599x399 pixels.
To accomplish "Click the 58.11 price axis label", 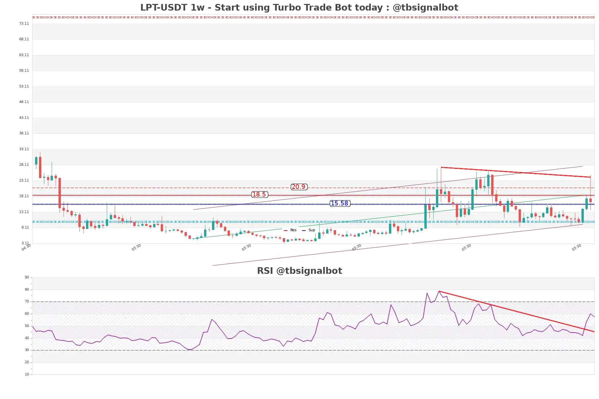I will coord(24,71).
